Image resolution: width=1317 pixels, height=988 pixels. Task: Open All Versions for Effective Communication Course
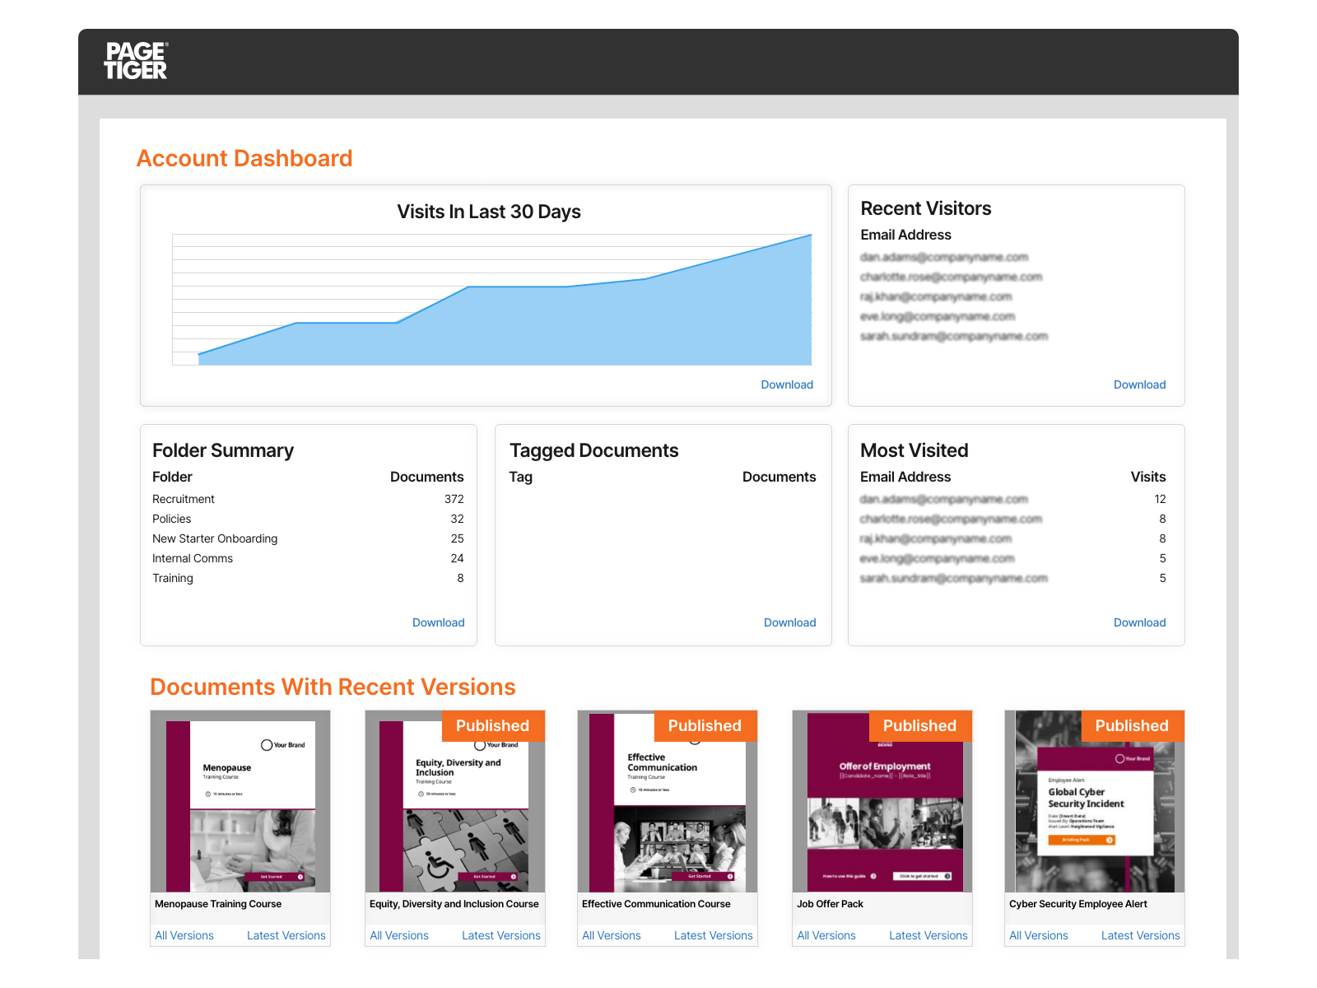[612, 935]
